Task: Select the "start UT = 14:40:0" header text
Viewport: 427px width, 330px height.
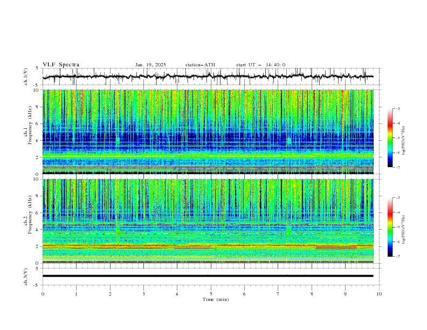Action: (260, 65)
